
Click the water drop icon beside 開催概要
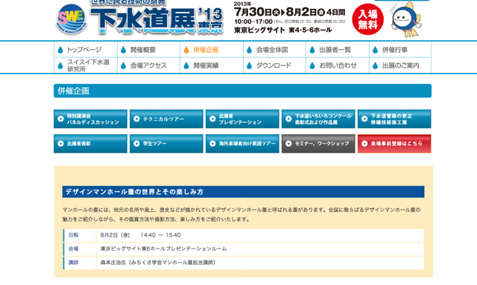[x=123, y=50]
